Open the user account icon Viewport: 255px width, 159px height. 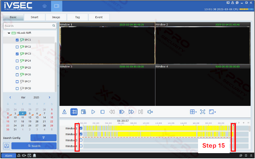233,3
